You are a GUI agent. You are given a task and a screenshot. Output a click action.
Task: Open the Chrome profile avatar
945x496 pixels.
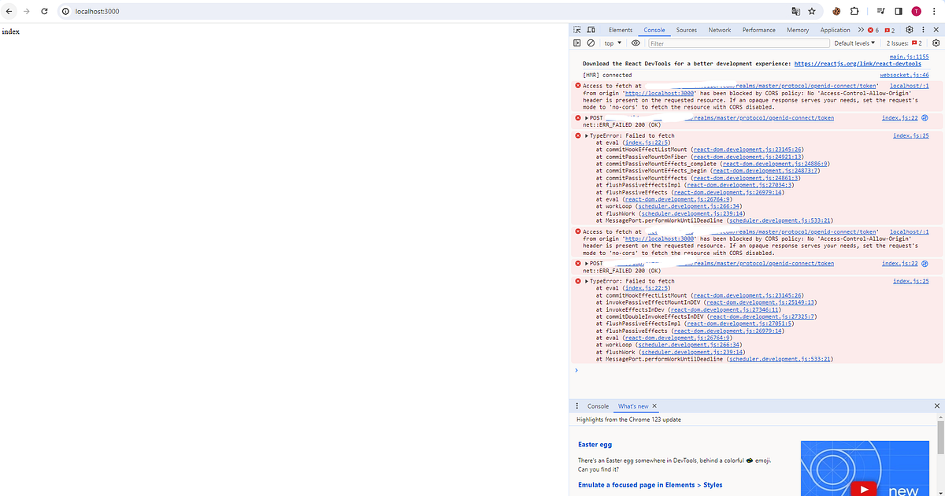[915, 11]
